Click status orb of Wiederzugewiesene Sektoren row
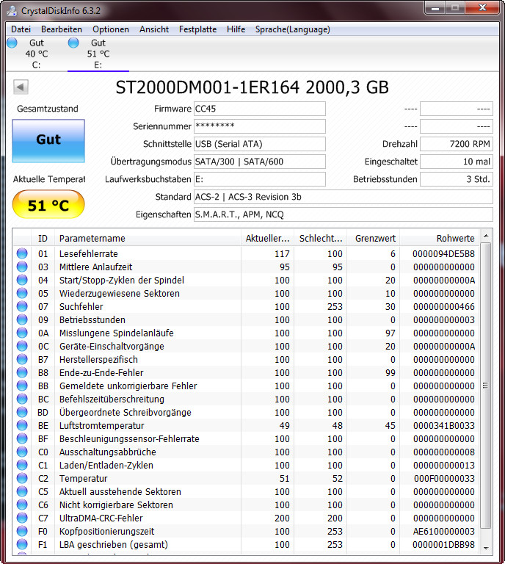505x564 pixels. pyautogui.click(x=22, y=293)
